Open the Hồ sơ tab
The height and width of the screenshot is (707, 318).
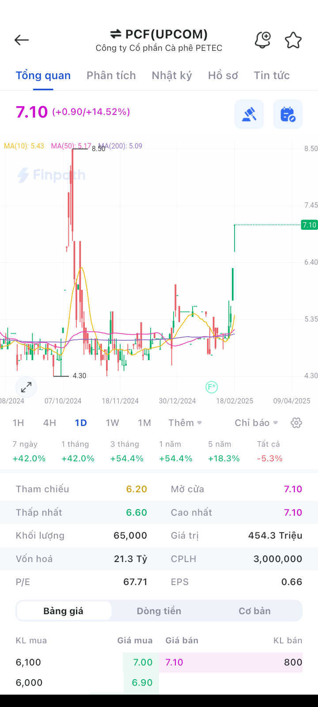click(223, 76)
